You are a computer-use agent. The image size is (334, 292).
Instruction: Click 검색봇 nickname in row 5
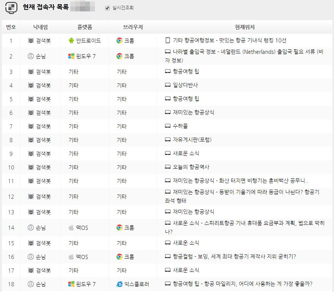[43, 99]
